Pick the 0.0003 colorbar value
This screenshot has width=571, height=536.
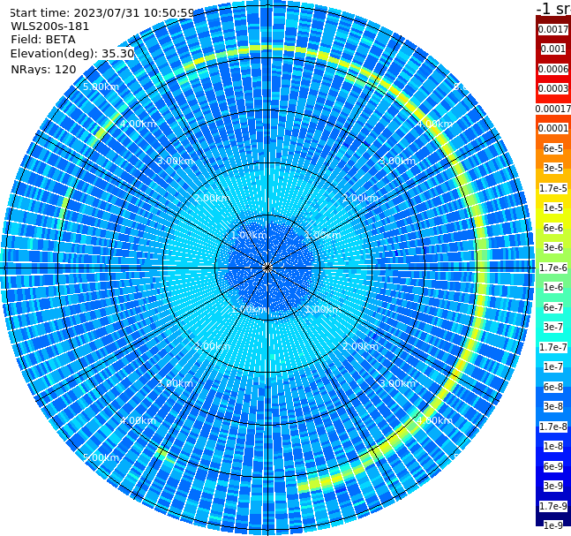click(x=553, y=88)
